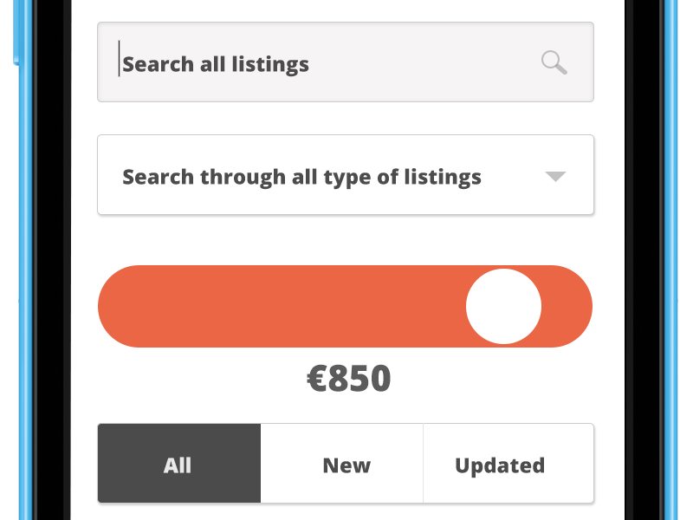The width and height of the screenshot is (693, 520).
Task: Open the 'Search through all type of listings' dropdown
Action: pyautogui.click(x=345, y=175)
